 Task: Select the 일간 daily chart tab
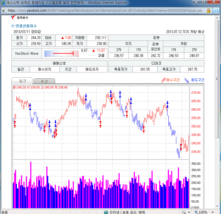pos(22,81)
